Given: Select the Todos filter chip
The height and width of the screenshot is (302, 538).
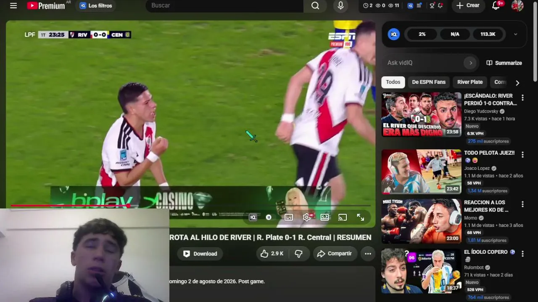Looking at the screenshot, I should click(393, 82).
